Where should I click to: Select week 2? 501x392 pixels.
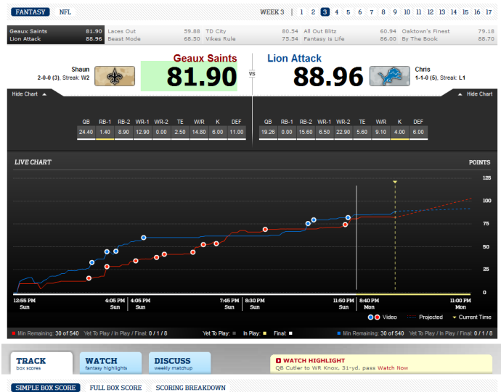point(313,12)
